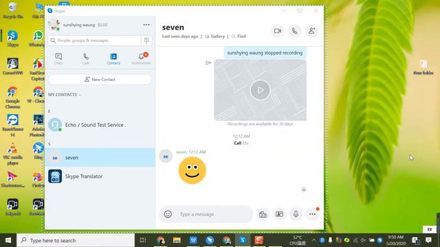Select the Contacts tab
This screenshot has width=440, height=247.
point(113,59)
